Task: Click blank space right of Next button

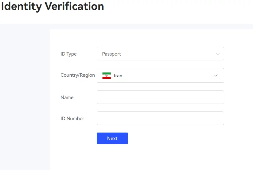Action: tap(175, 138)
